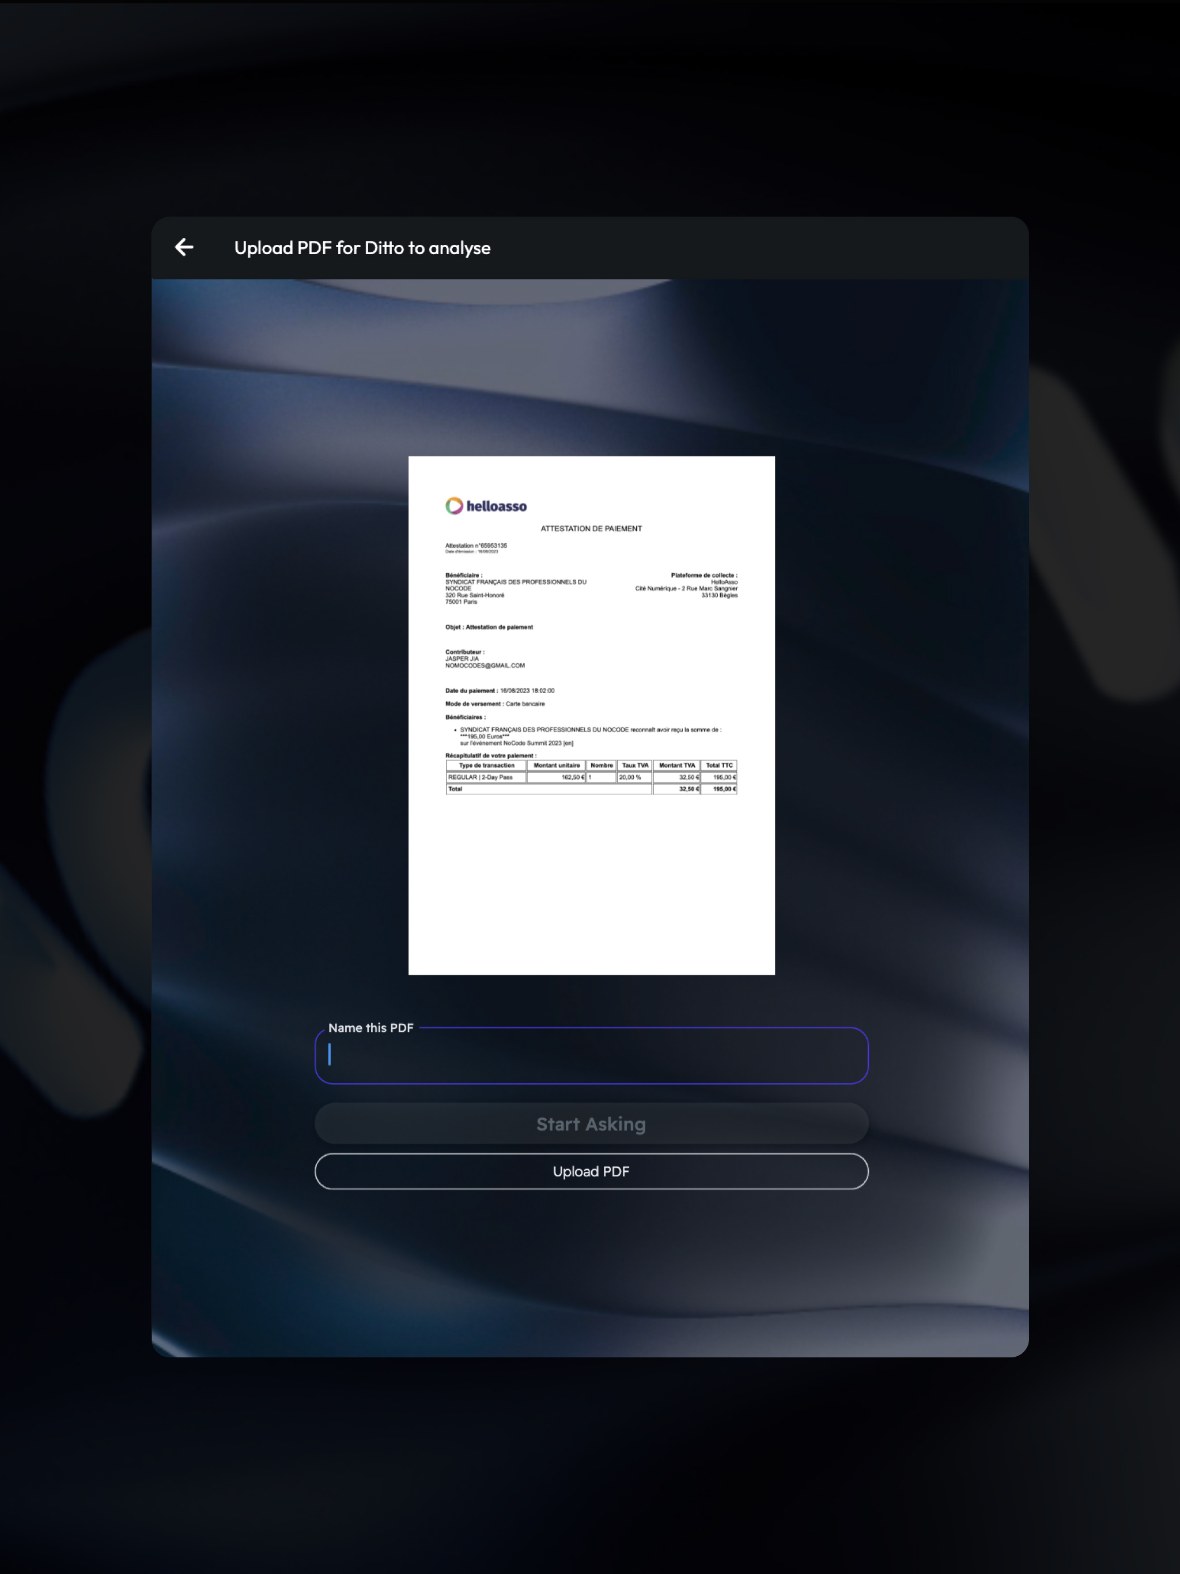Click 'NOMOCODES@GMAIL.COM' contributor email
This screenshot has width=1180, height=1574.
click(485, 665)
